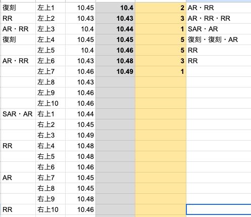Click the bold 10.48 gray cell
The width and height of the screenshot is (251, 217).
[x=115, y=61]
